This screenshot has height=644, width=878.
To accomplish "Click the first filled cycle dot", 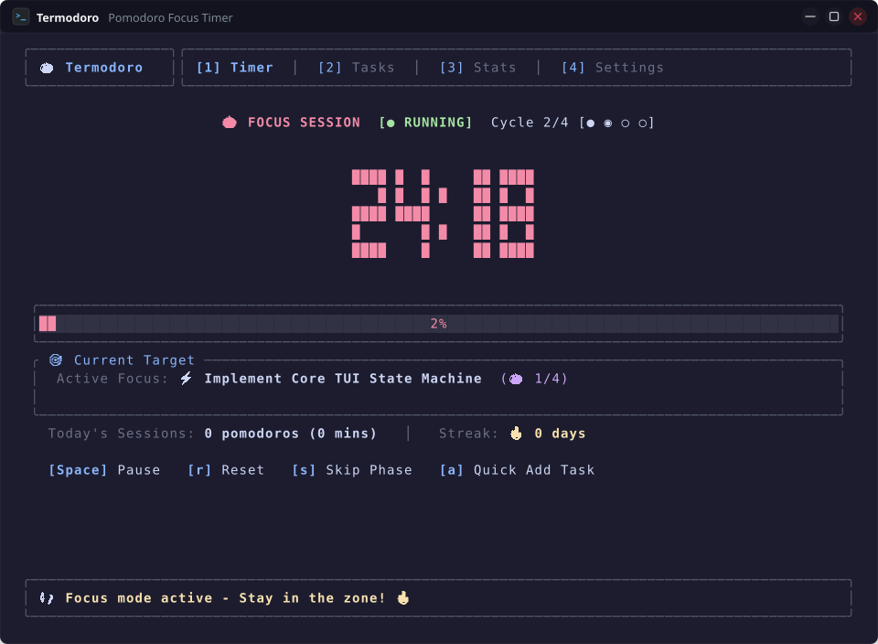I will (590, 123).
